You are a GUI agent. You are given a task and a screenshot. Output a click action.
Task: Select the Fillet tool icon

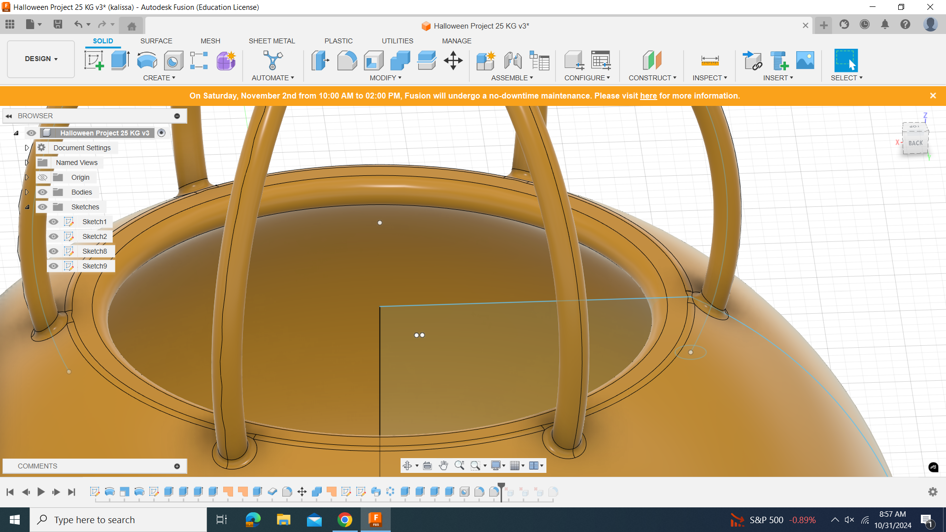click(x=347, y=61)
